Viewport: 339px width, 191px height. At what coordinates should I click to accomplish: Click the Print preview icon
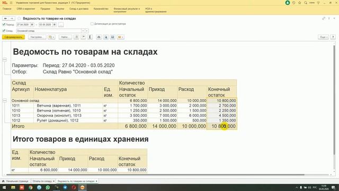(106, 37)
